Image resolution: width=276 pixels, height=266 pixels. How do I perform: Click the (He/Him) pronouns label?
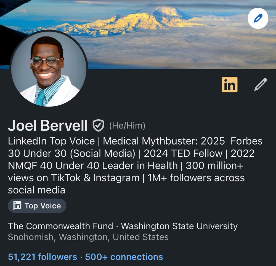coord(127,126)
